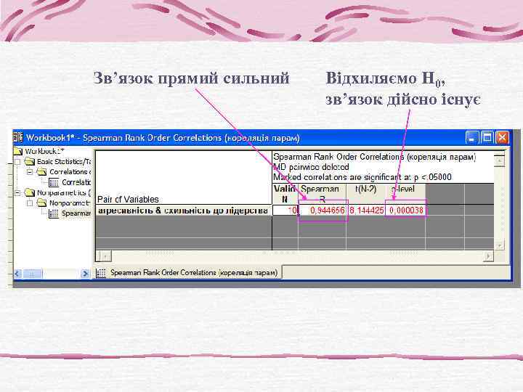Open the Spearman spreadsheet icon in tree

point(54,213)
